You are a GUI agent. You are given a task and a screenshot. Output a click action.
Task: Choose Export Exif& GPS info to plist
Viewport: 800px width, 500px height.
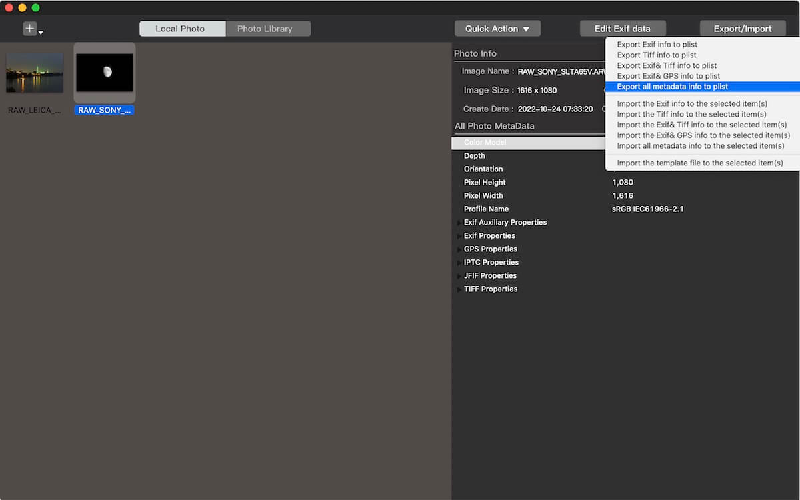[669, 76]
